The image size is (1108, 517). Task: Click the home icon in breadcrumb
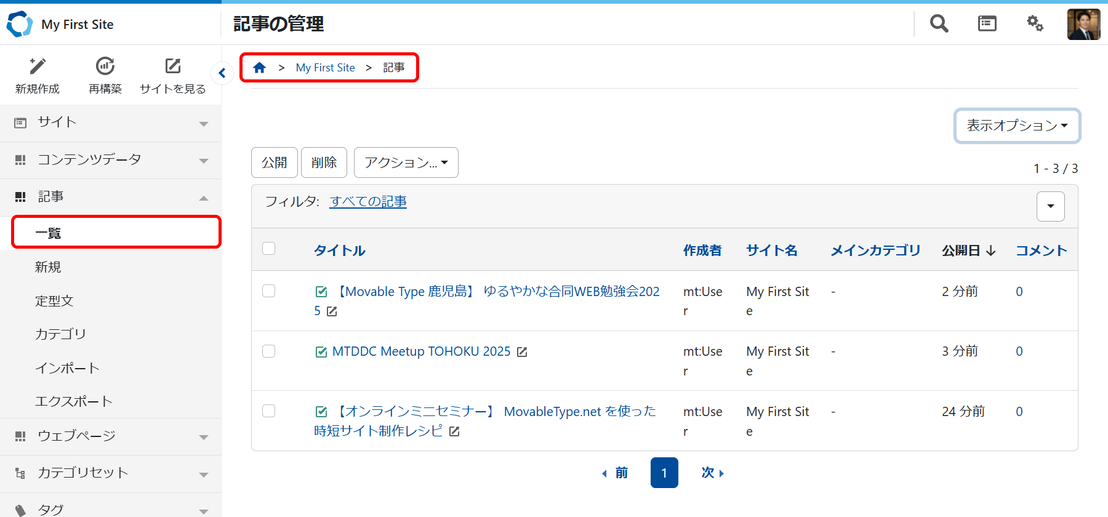[x=260, y=68]
